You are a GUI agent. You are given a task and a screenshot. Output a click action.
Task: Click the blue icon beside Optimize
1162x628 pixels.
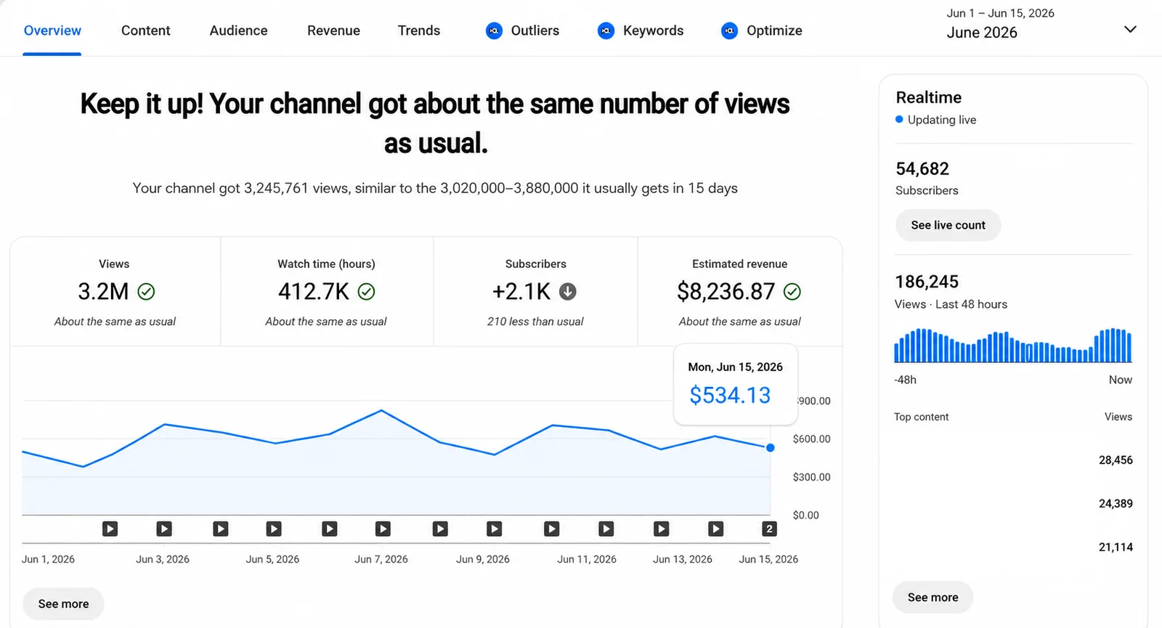point(729,30)
